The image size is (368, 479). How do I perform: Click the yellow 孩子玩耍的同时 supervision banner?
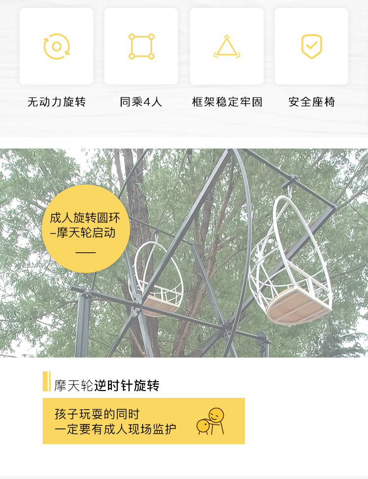click(x=144, y=421)
